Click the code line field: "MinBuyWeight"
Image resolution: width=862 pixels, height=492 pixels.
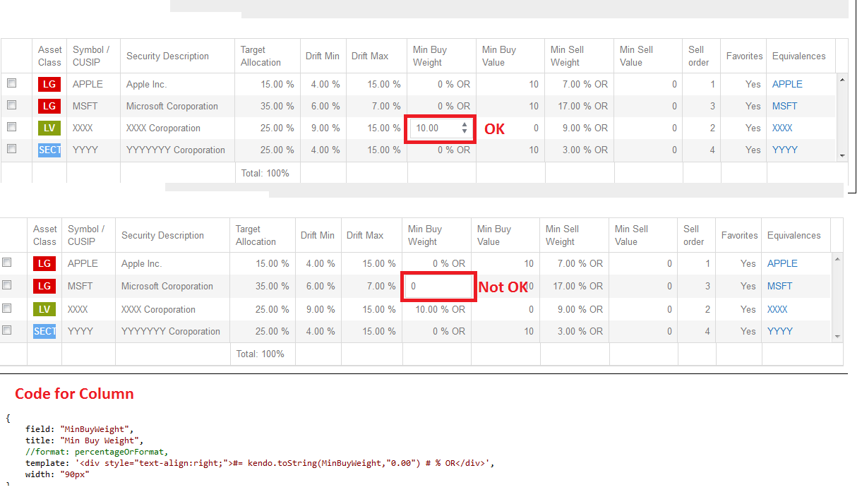pyautogui.click(x=79, y=428)
